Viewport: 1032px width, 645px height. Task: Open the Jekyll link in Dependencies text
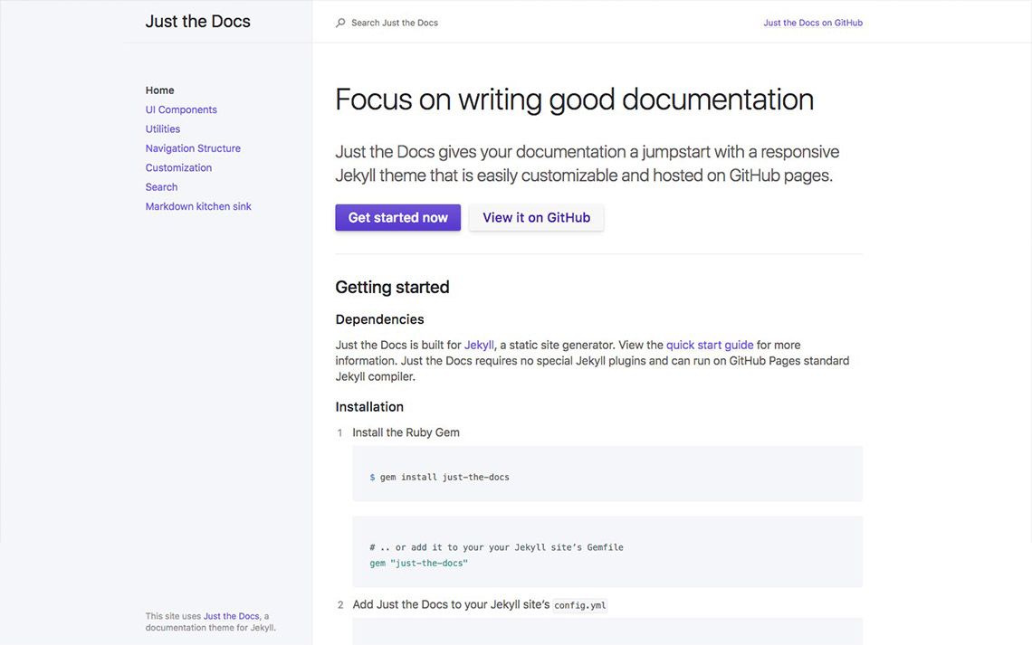click(x=479, y=344)
